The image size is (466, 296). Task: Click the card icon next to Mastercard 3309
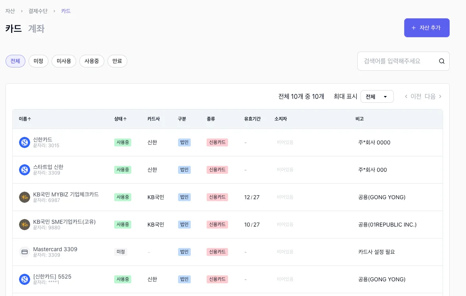(x=25, y=252)
